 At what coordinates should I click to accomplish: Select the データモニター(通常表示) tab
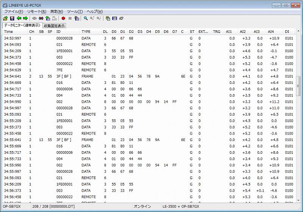22,25
